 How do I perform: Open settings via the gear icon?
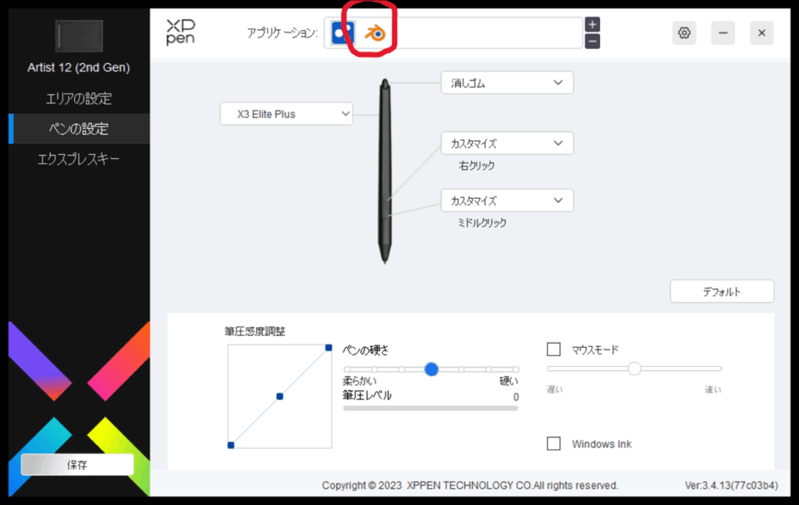point(684,33)
